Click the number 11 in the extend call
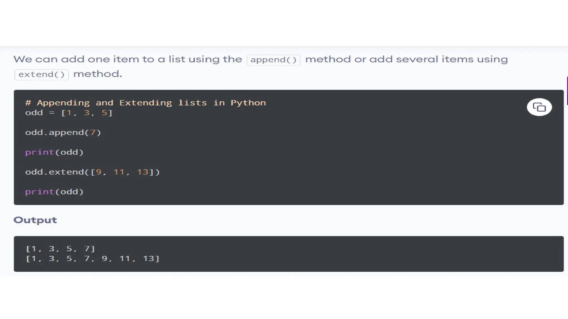Image resolution: width=568 pixels, height=319 pixels. tap(119, 172)
